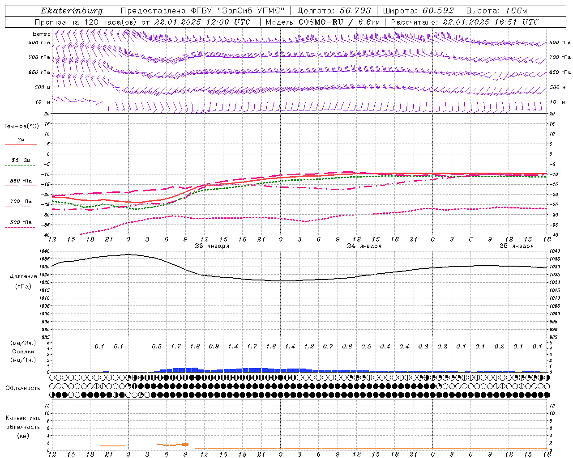573x458 pixels.
Task: Click the 'Ветер' wind section label
Action: coord(41,34)
